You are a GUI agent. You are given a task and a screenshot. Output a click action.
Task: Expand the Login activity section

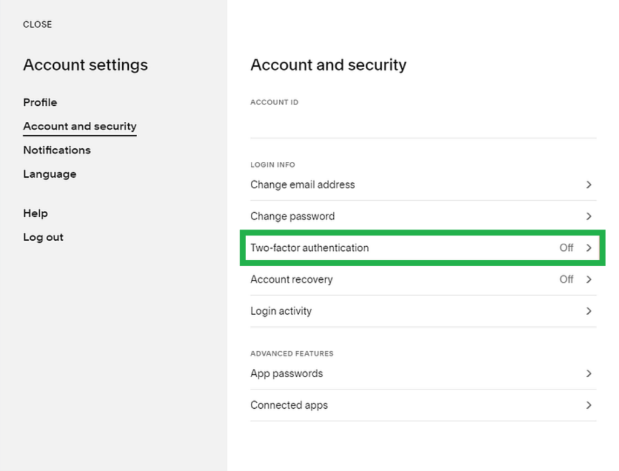pos(281,311)
